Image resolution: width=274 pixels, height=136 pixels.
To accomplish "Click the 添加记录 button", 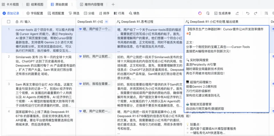I will (11, 13).
